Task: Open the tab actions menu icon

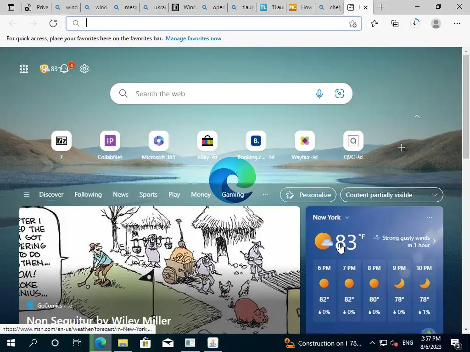Action: 11,7
